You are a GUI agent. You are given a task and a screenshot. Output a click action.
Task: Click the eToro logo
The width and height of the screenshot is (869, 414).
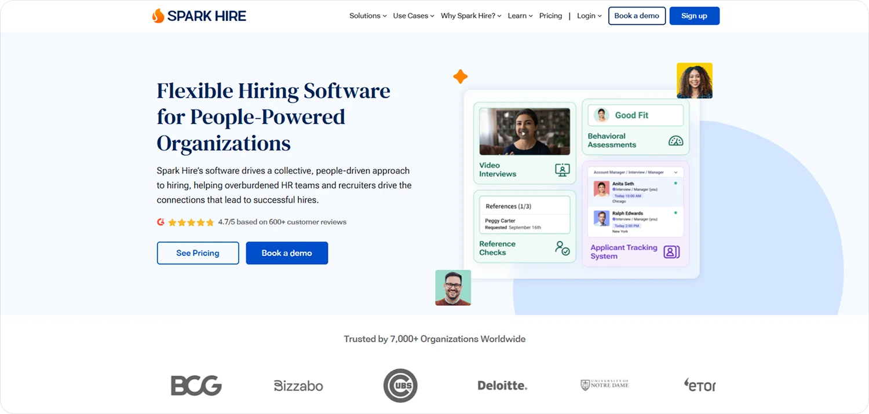(700, 384)
